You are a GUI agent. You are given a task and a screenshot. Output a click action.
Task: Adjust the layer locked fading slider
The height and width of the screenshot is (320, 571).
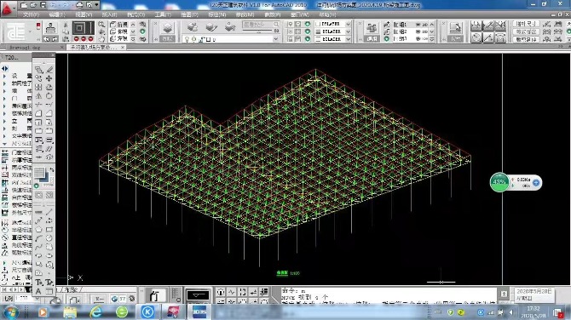(259, 31)
